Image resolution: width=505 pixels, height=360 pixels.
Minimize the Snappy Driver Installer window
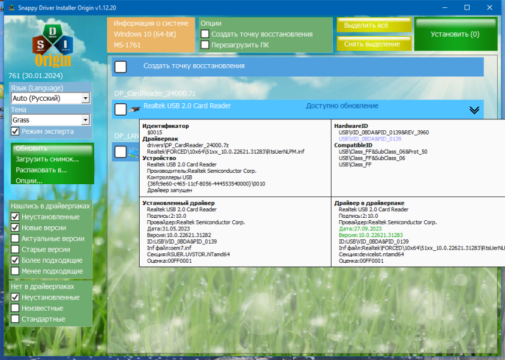[445, 7]
